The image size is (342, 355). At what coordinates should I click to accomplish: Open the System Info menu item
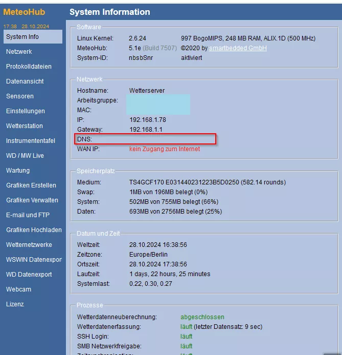(x=33, y=37)
